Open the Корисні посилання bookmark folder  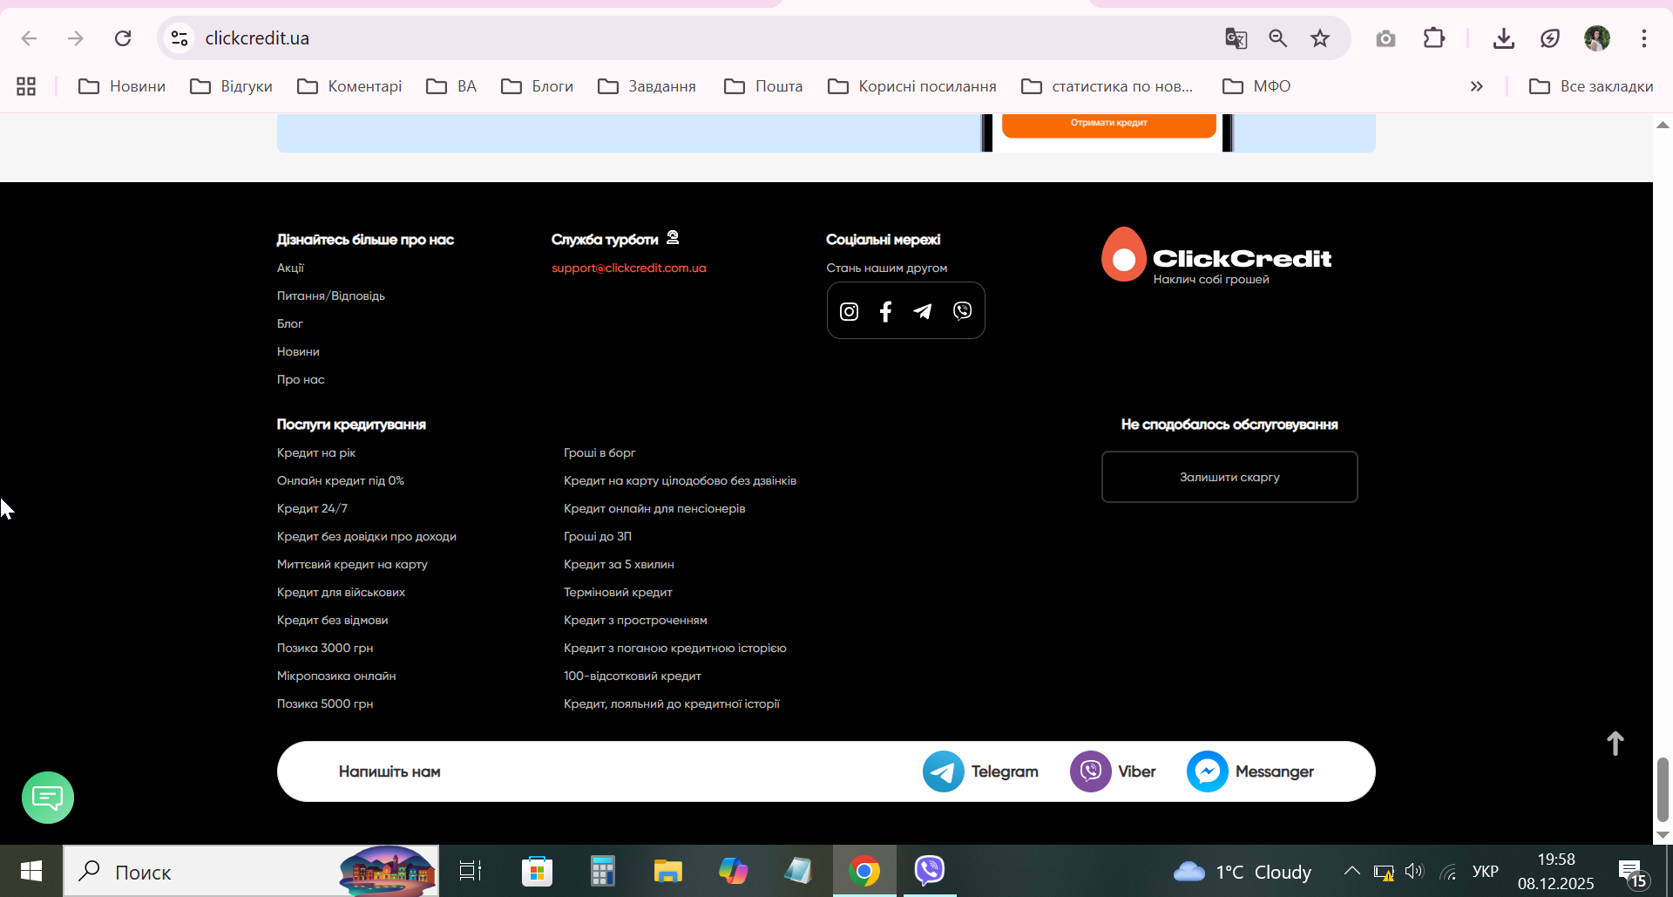coord(912,86)
